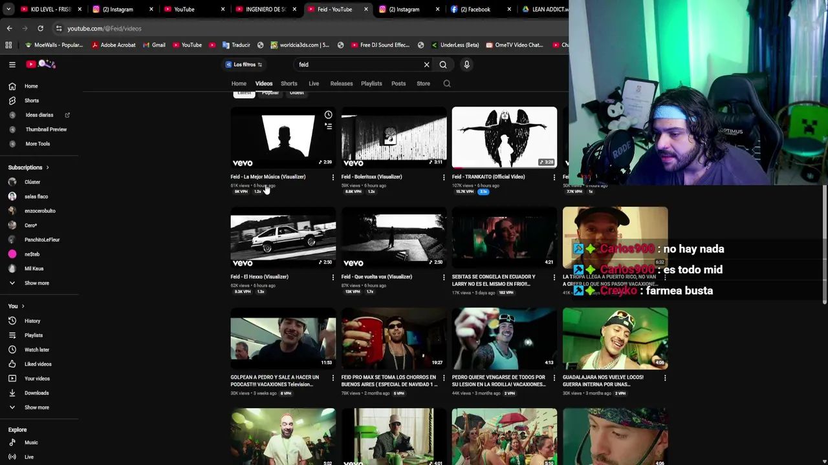Viewport: 828px width, 465px height.
Task: Open the Los filtros filter button
Action: [243, 65]
